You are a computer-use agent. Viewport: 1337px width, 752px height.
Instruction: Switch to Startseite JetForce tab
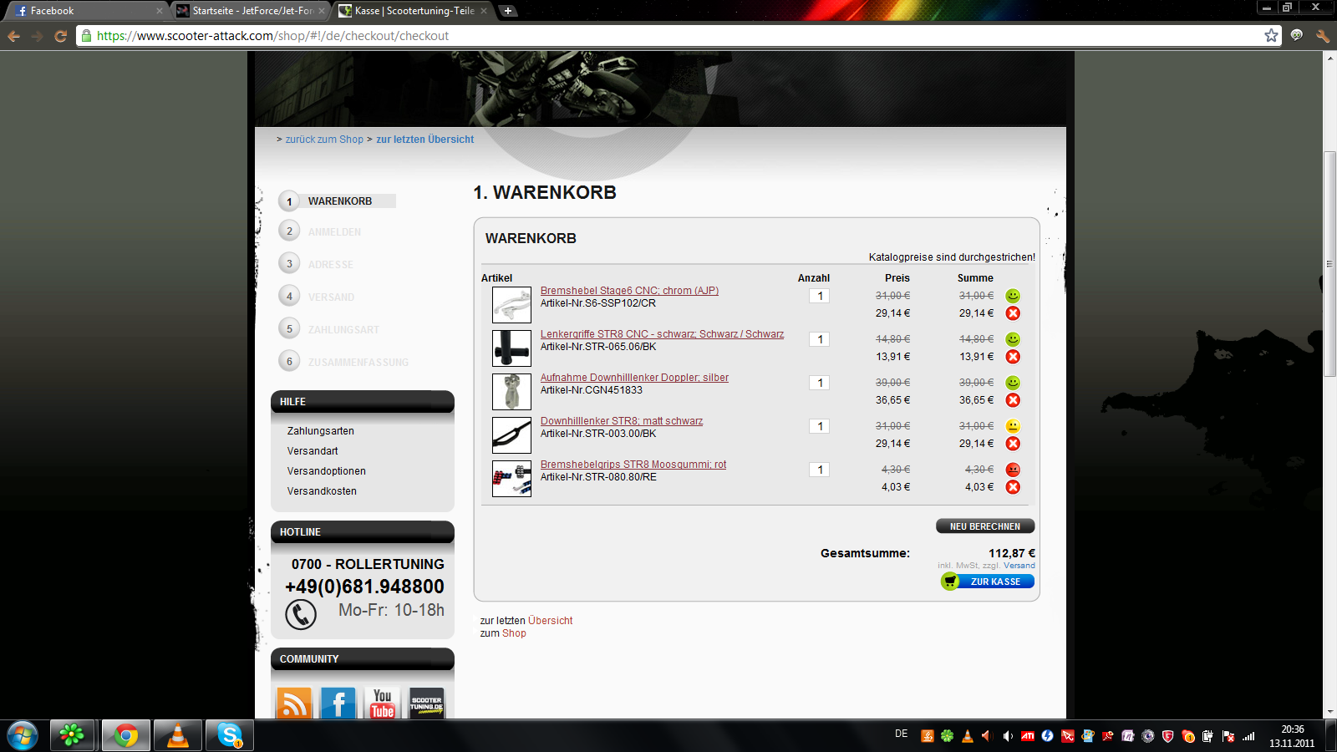point(251,11)
